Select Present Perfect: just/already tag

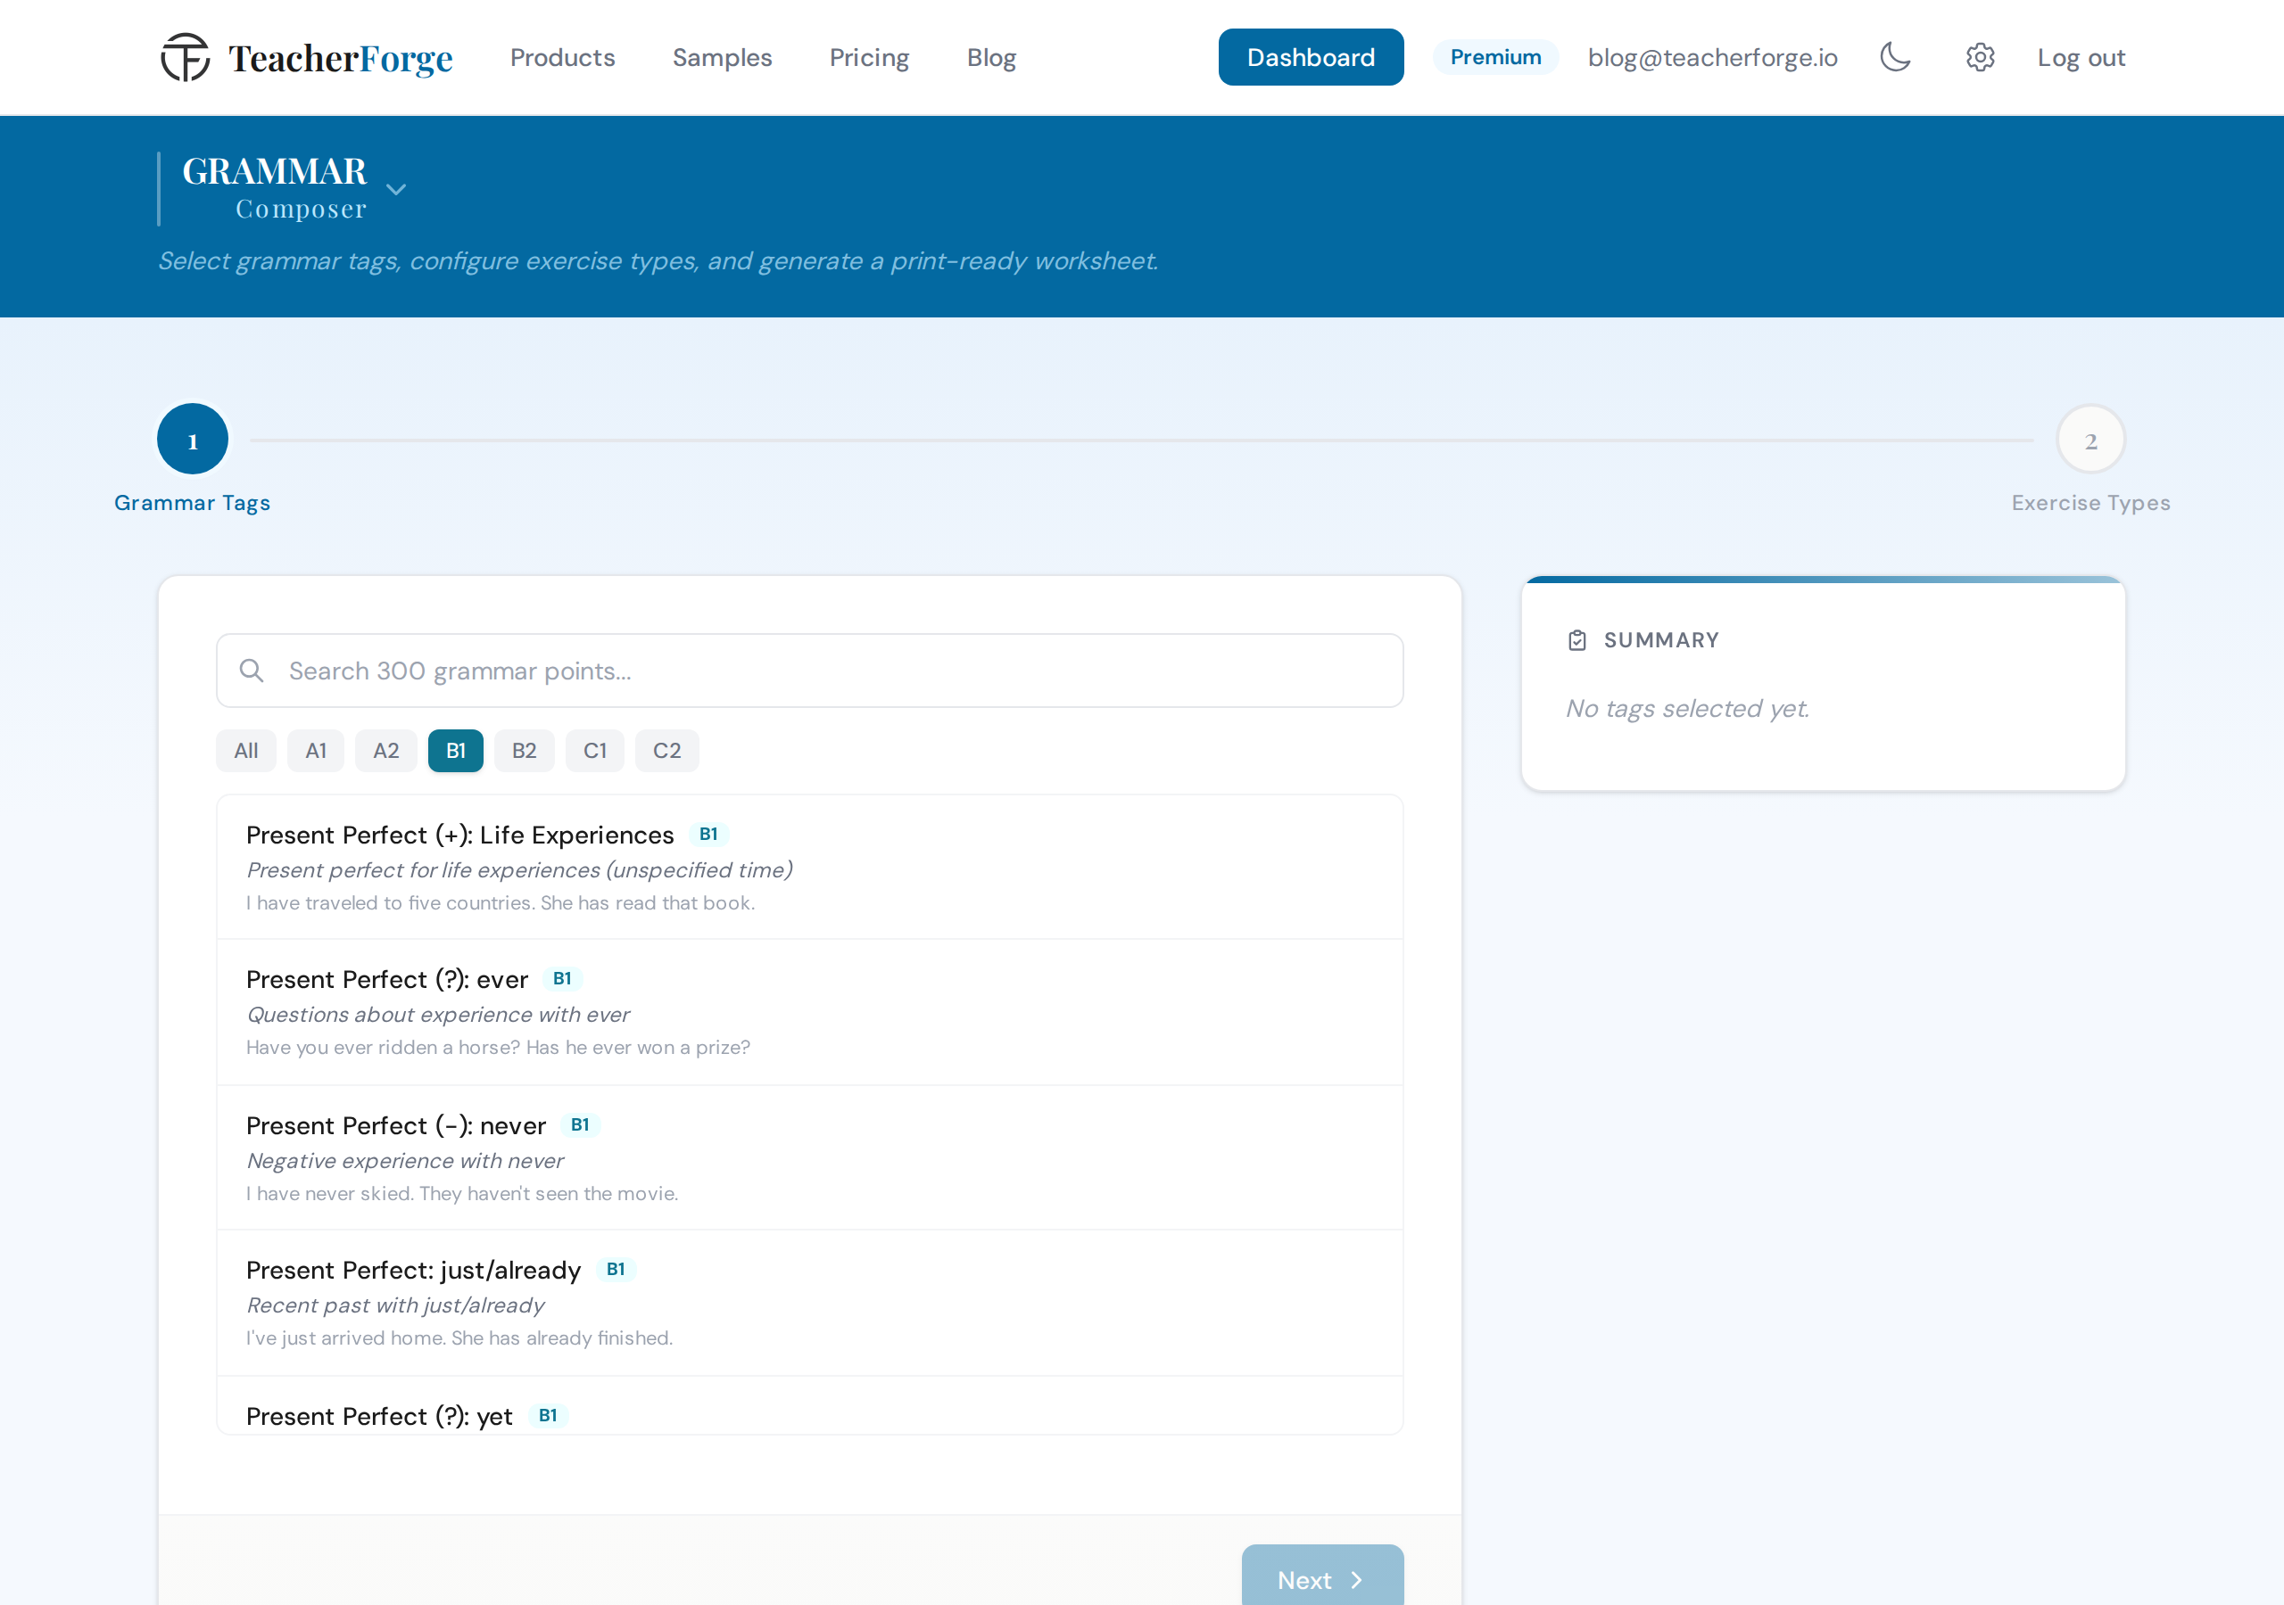pyautogui.click(x=810, y=1304)
